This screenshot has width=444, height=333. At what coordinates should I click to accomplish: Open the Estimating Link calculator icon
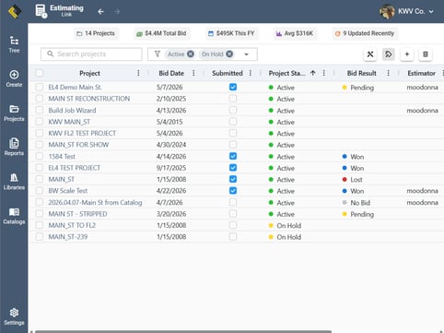point(41,11)
